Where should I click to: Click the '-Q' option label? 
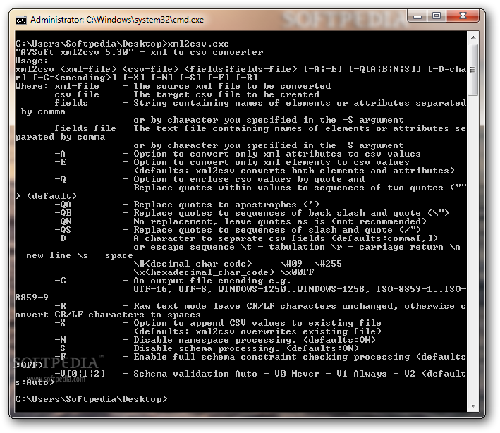60,179
